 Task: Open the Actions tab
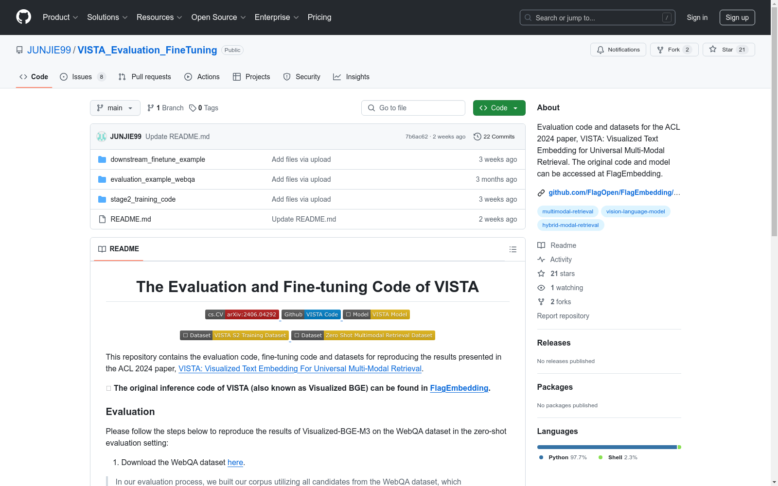click(x=202, y=77)
